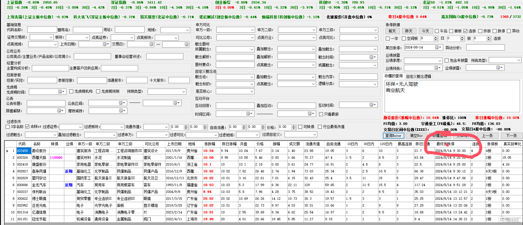523x225 pixels.
Task: Expand the 申万二级 dropdown
Action: [x=314, y=30]
